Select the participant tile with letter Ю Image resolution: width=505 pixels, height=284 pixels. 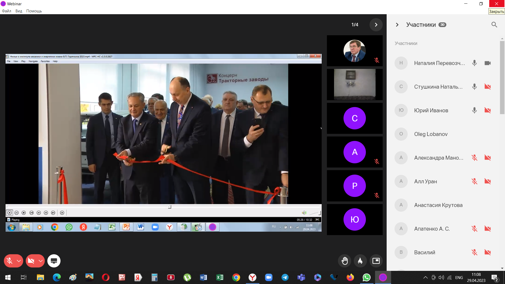point(355,220)
